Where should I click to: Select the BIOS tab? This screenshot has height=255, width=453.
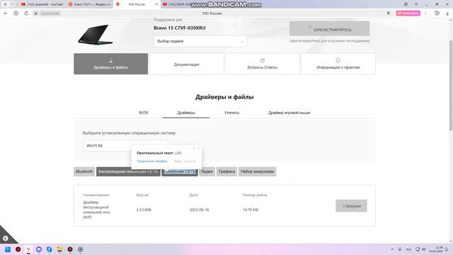coord(143,113)
